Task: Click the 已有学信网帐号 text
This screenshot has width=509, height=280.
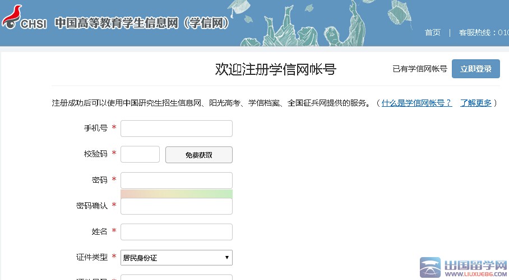Action: [419, 69]
